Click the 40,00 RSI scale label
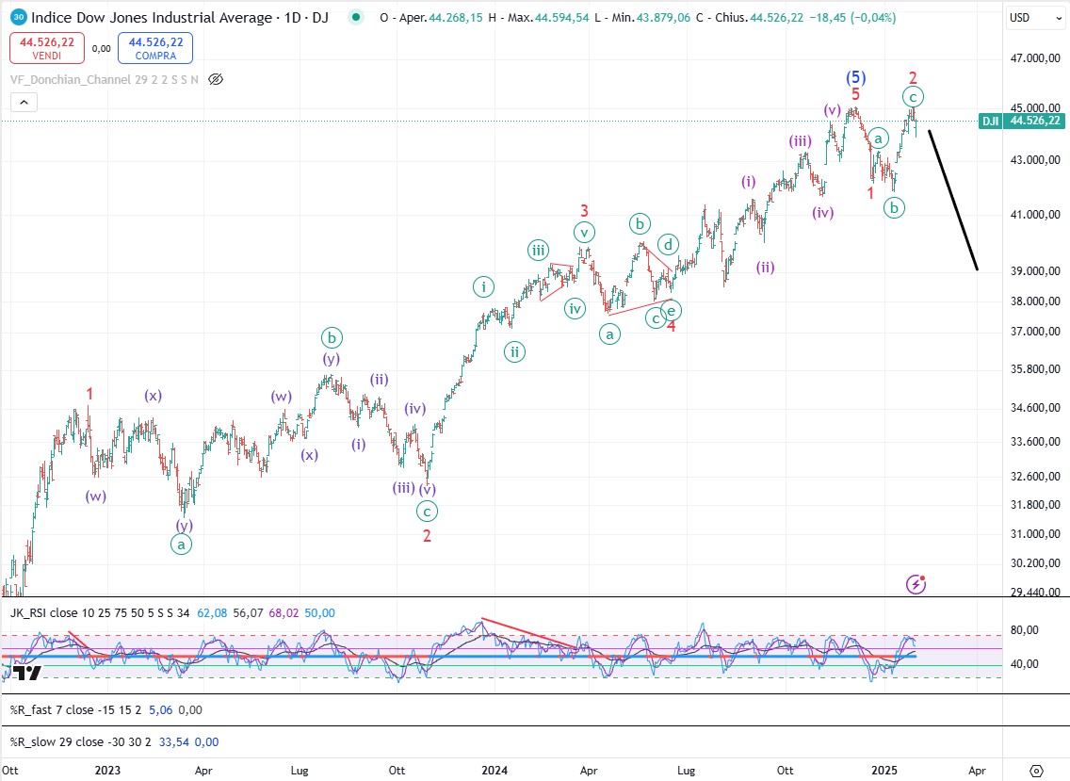 pyautogui.click(x=1024, y=663)
